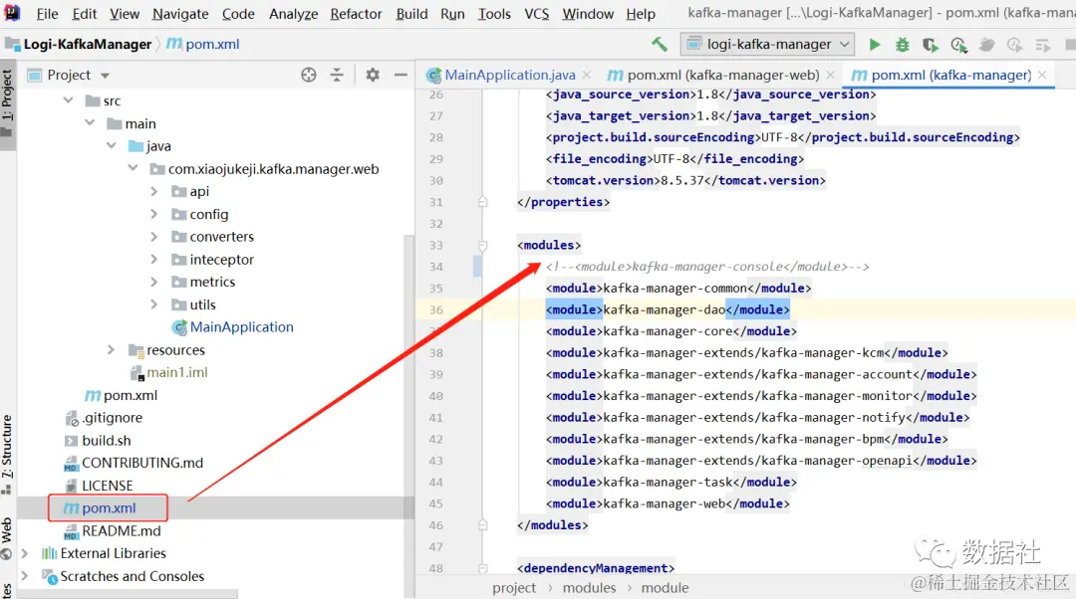
Task: Fold the modules block at line 33
Action: (482, 246)
